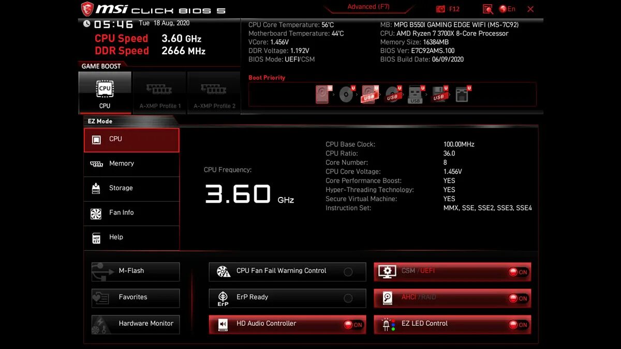This screenshot has width=621, height=349.
Task: Click the memory module icon in EZ Mode sidebar
Action: coord(96,164)
